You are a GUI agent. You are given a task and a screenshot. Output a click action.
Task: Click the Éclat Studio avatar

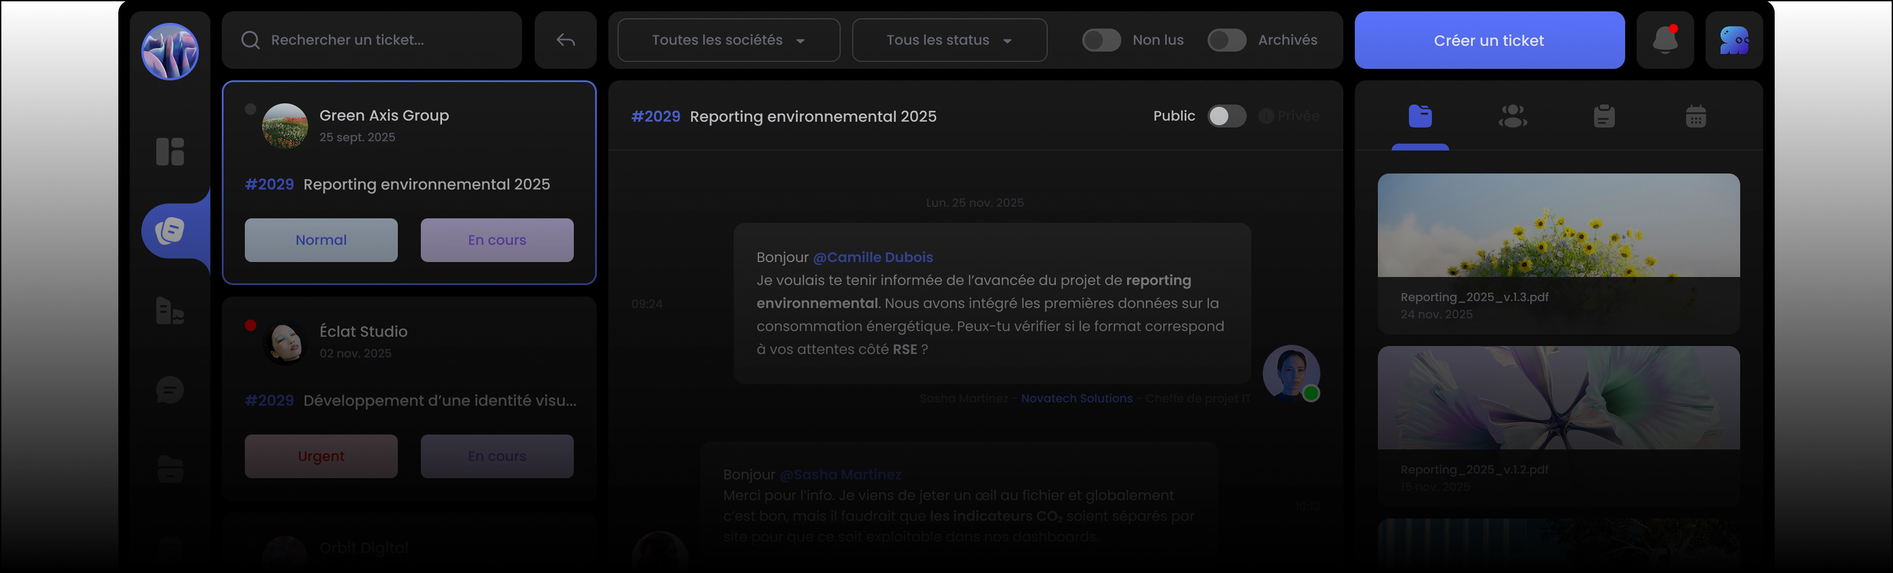tap(285, 342)
